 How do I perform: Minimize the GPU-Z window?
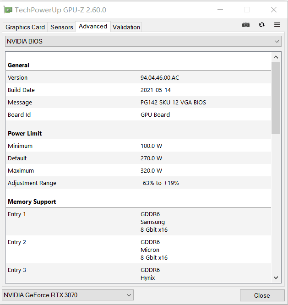[x=220, y=10]
